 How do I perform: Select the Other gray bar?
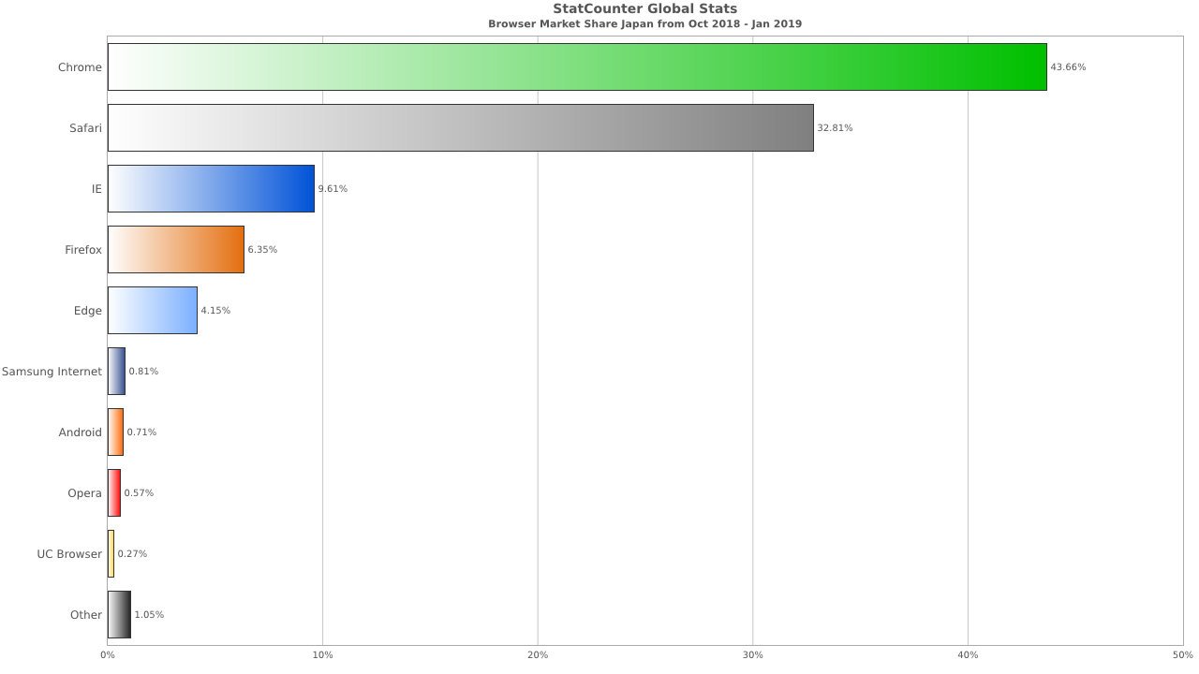point(119,614)
